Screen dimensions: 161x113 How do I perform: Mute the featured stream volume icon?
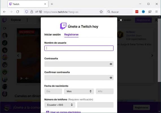click(x=27, y=78)
